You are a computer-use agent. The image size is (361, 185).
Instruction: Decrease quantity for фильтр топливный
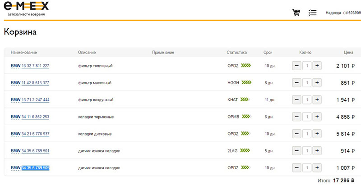(x=296, y=66)
